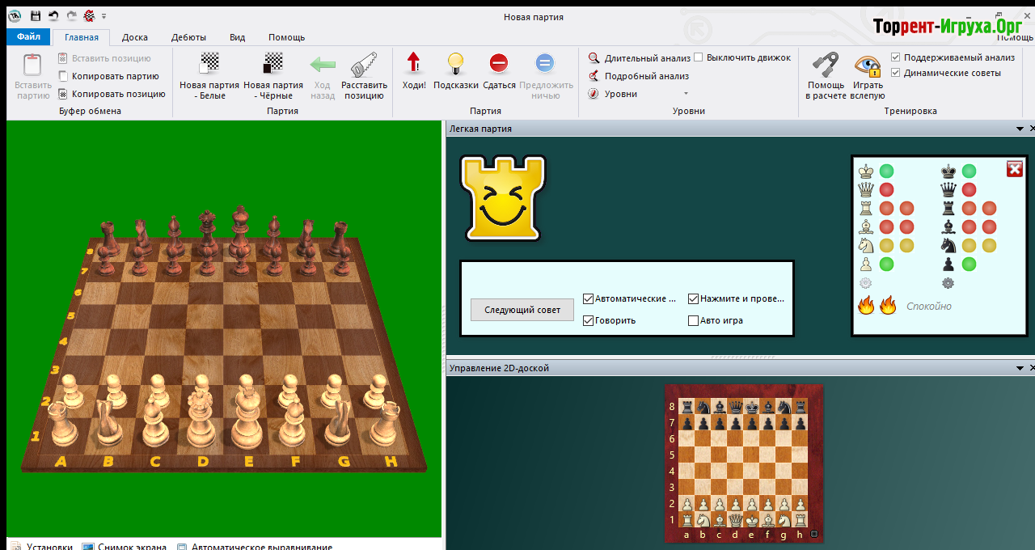This screenshot has width=1035, height=550.
Task: Click the red Сдаться resign icon
Action: tap(499, 65)
